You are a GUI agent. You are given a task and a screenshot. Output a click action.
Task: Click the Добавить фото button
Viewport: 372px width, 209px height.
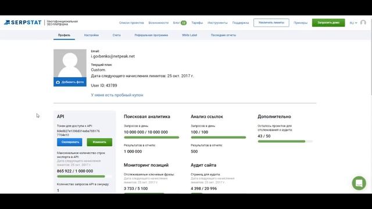click(70, 82)
